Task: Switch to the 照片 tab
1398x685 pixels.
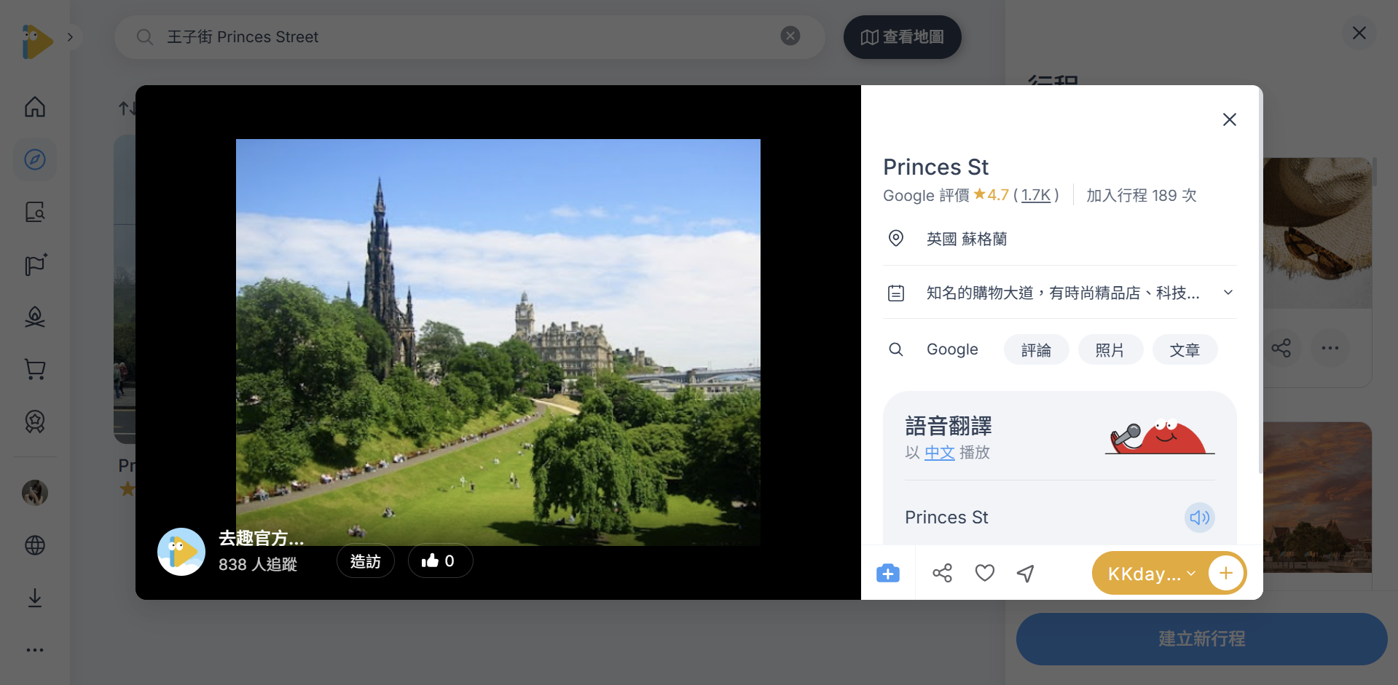Action: tap(1110, 349)
